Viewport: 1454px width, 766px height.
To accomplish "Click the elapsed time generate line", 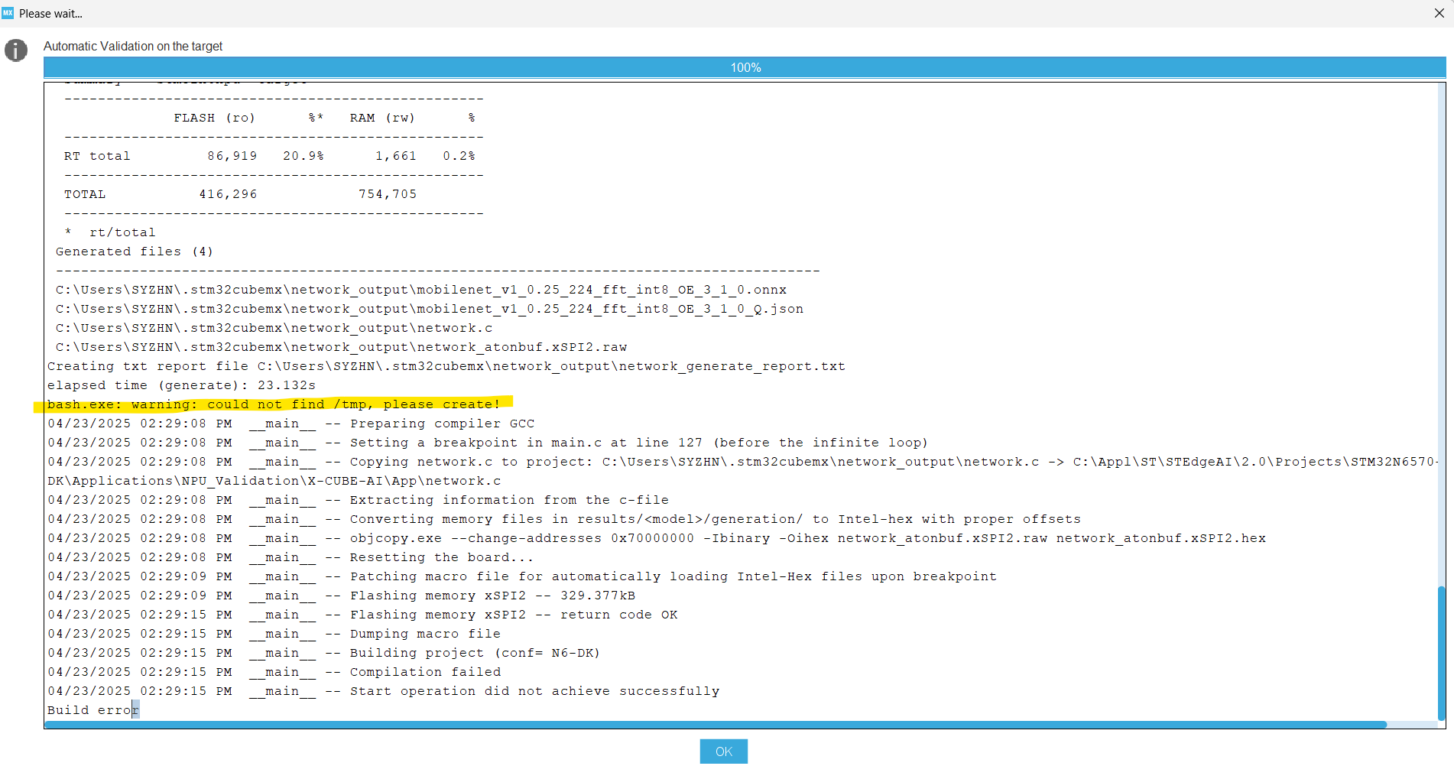I will (181, 385).
